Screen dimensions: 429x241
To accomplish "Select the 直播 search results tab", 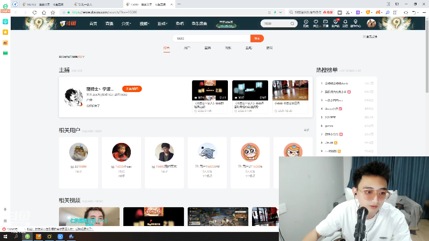I will click(208, 48).
